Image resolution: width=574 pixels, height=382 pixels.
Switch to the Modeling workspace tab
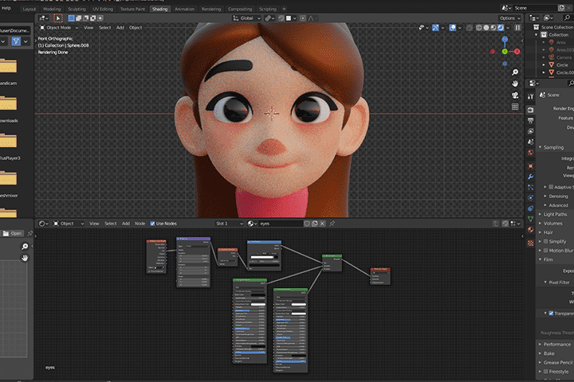point(52,9)
